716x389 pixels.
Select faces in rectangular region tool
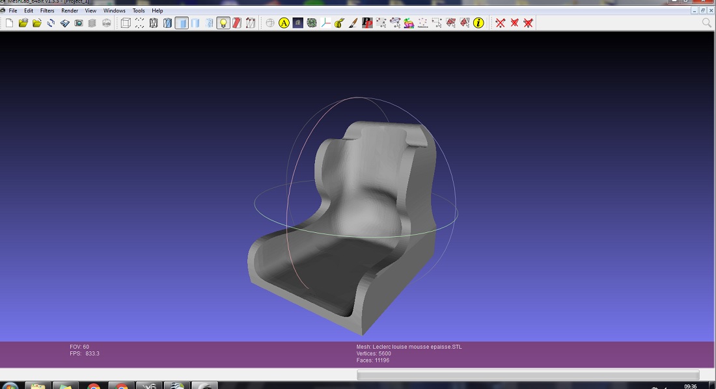(x=437, y=23)
